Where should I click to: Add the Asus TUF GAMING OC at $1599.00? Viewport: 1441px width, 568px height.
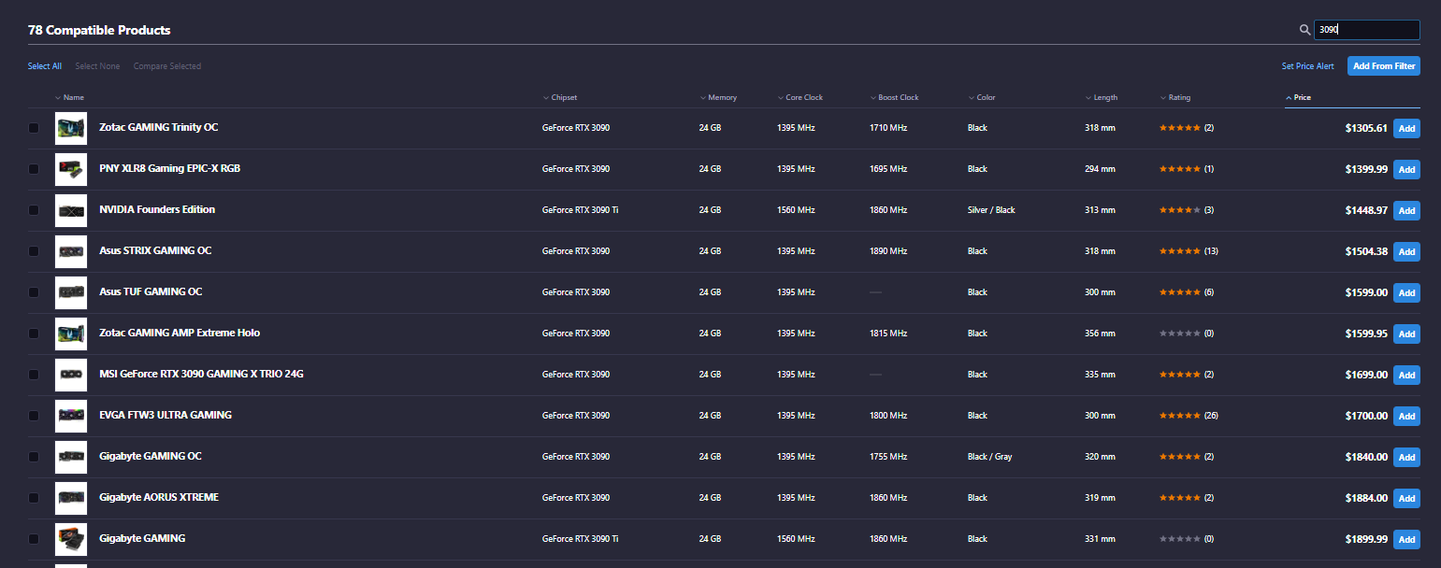click(x=1406, y=293)
